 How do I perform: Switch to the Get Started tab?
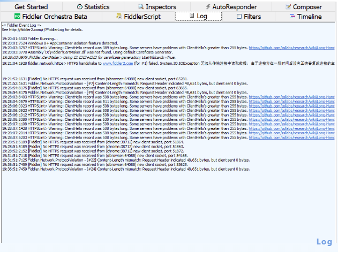point(31,7)
